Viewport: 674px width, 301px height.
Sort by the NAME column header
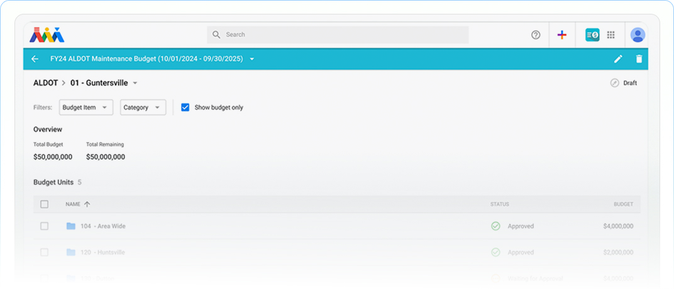coord(73,204)
